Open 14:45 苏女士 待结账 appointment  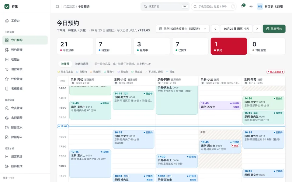pos(220,105)
